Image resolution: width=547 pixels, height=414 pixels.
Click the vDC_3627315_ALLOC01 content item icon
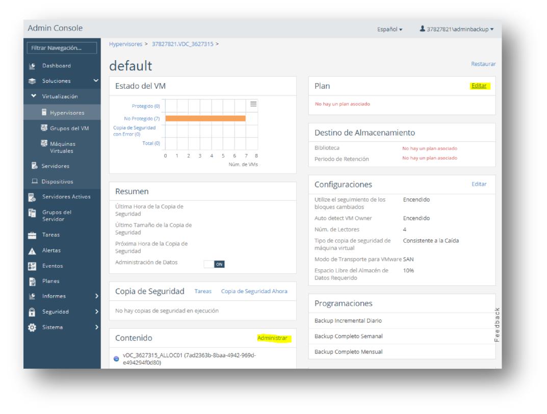[117, 358]
